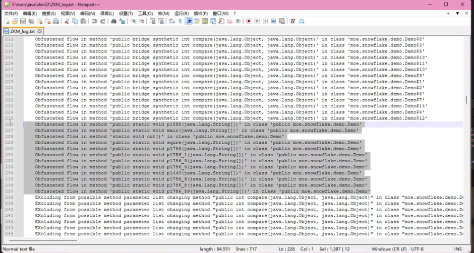Click the plus button at right of menu bar
474x253 pixels.
(448, 14)
